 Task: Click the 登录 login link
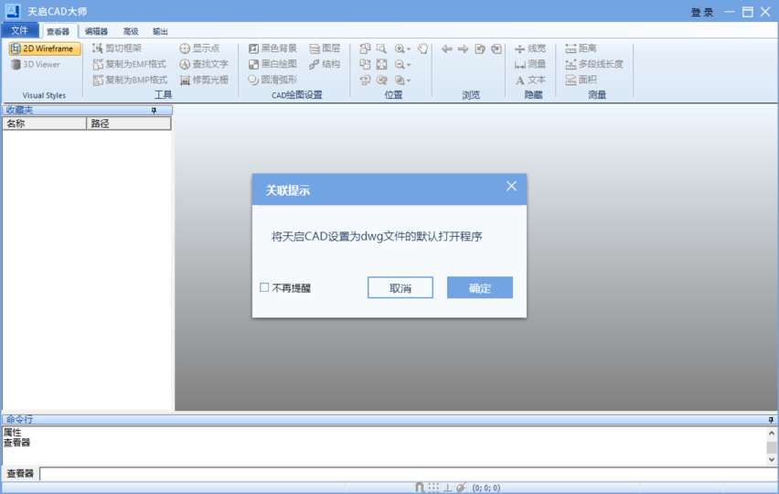click(x=702, y=13)
